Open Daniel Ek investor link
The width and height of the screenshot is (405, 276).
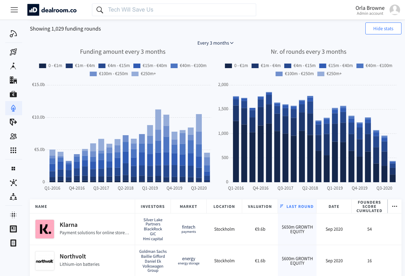[x=153, y=261]
